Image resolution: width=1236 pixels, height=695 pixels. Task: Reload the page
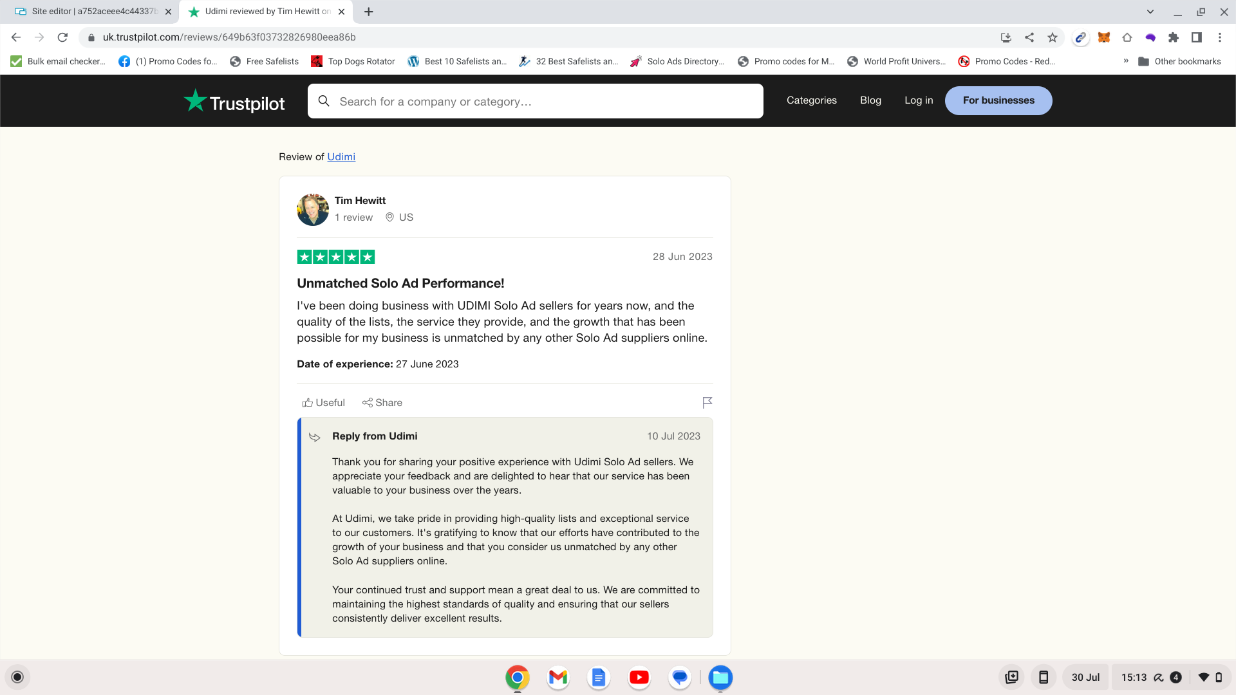click(62, 37)
